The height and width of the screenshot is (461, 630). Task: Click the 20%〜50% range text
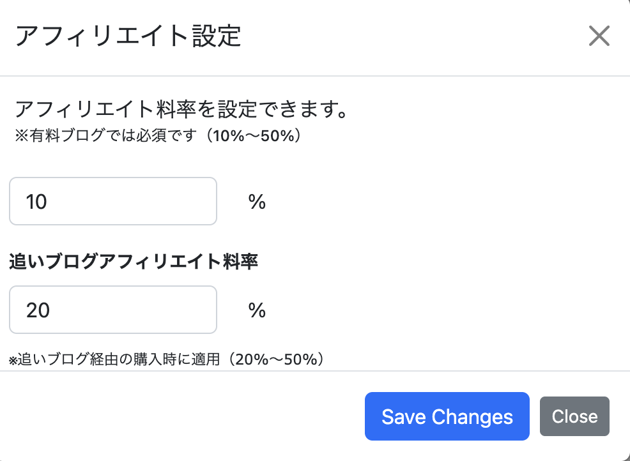(x=277, y=359)
